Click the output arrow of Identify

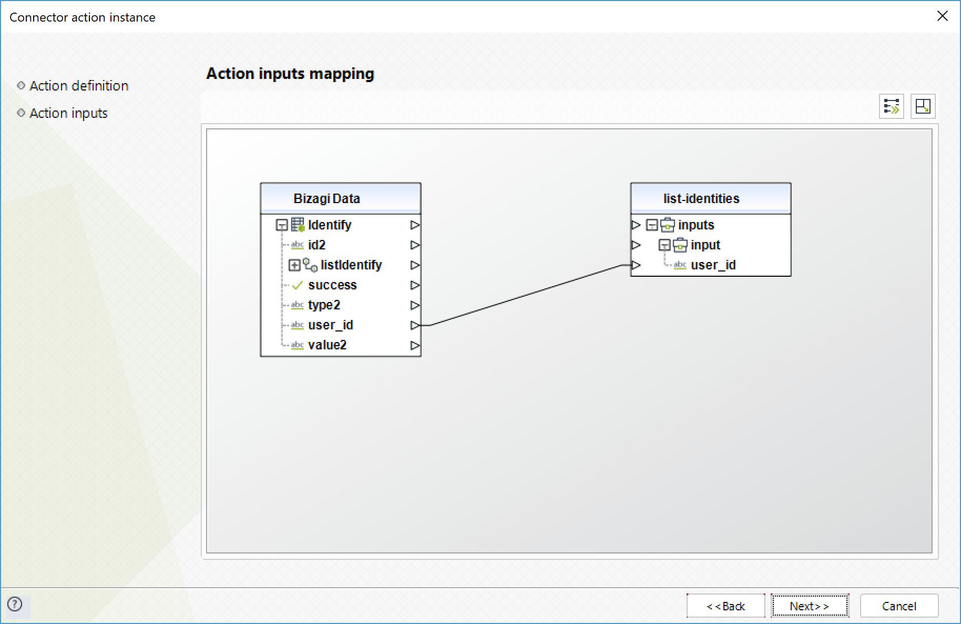pos(415,225)
